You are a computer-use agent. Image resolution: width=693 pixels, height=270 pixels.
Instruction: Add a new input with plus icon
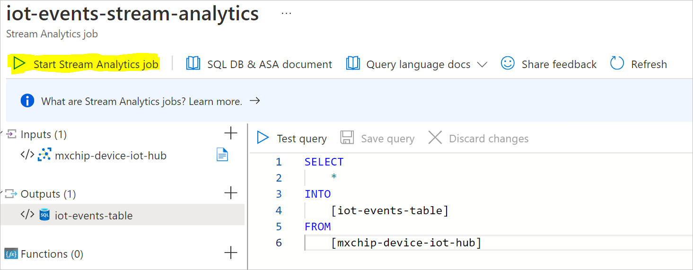click(x=230, y=134)
